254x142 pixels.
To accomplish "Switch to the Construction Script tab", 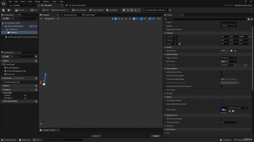I will click(x=71, y=15).
